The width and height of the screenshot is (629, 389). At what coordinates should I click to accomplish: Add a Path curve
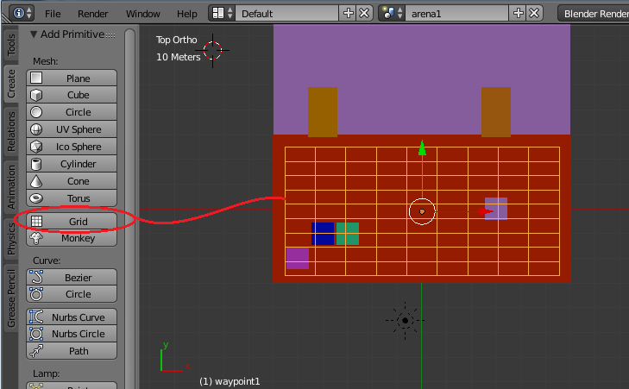pos(72,351)
